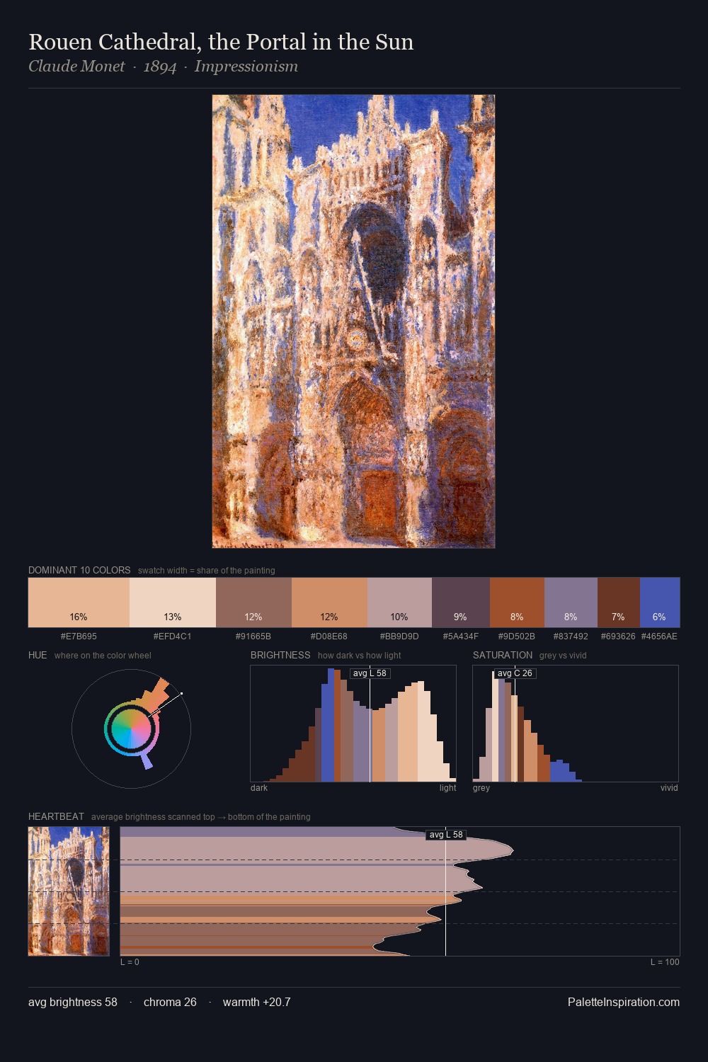Screen dimensions: 708x1062
Task: Click the 'avg L 58' label in Brightness histogram
Action: [370, 673]
